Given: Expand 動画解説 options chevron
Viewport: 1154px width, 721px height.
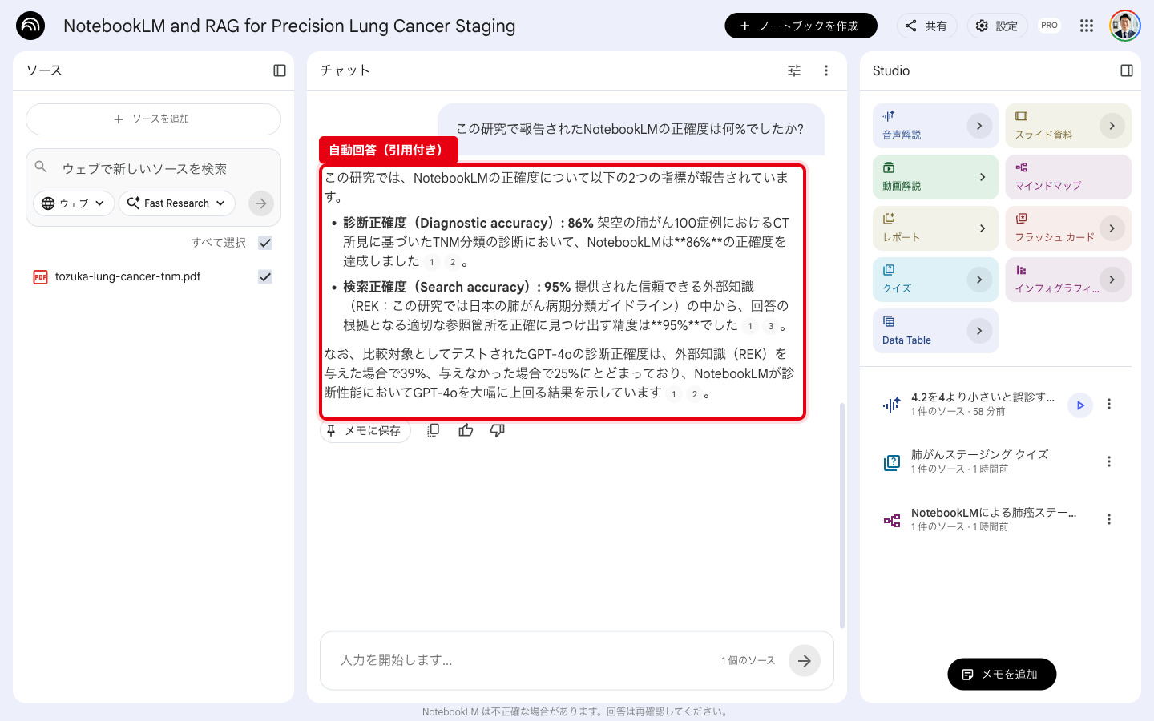Looking at the screenshot, I should click(x=983, y=177).
